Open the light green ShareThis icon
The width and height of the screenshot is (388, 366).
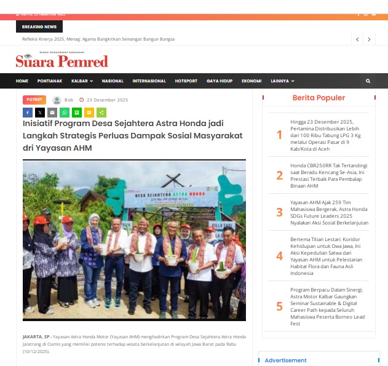click(101, 113)
